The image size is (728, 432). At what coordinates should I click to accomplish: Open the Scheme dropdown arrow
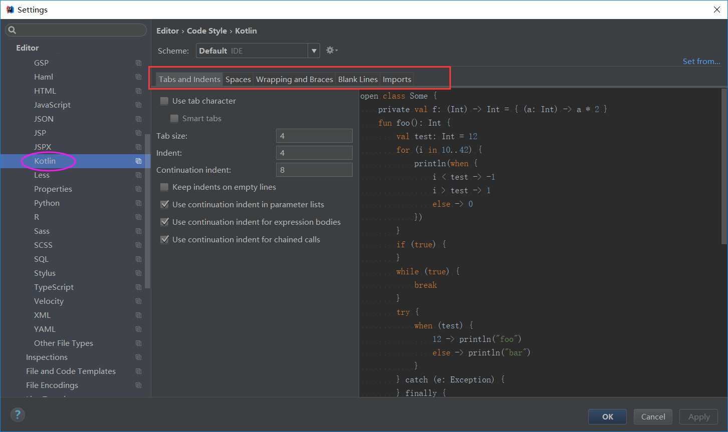314,51
